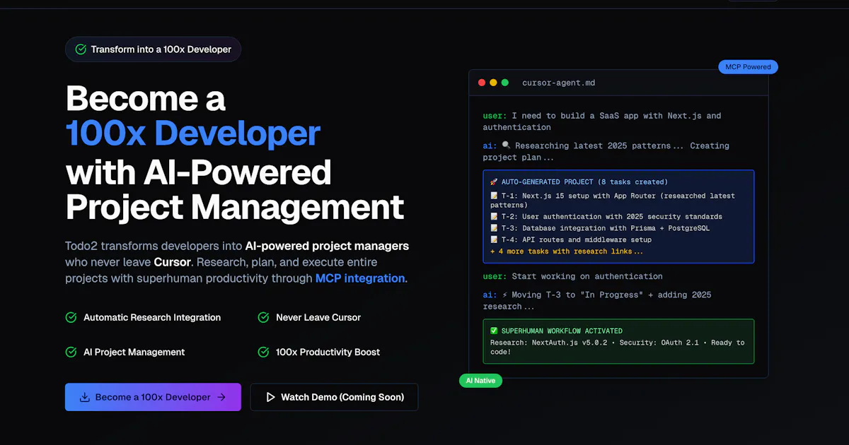Click SUPERHUMAN WORKFLOW ACTIVATED heading

(x=562, y=331)
